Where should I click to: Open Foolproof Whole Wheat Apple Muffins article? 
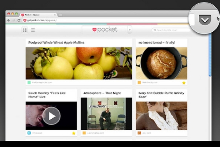tap(56, 43)
